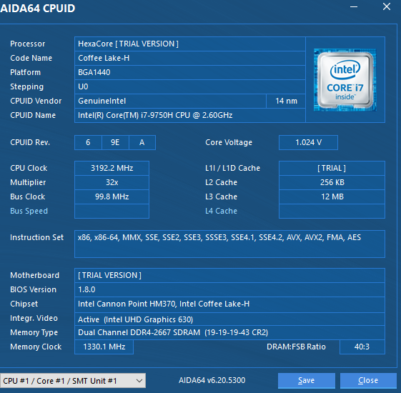The image size is (401, 393).
Task: Select the CPUID Name value field
Action: [x=189, y=115]
